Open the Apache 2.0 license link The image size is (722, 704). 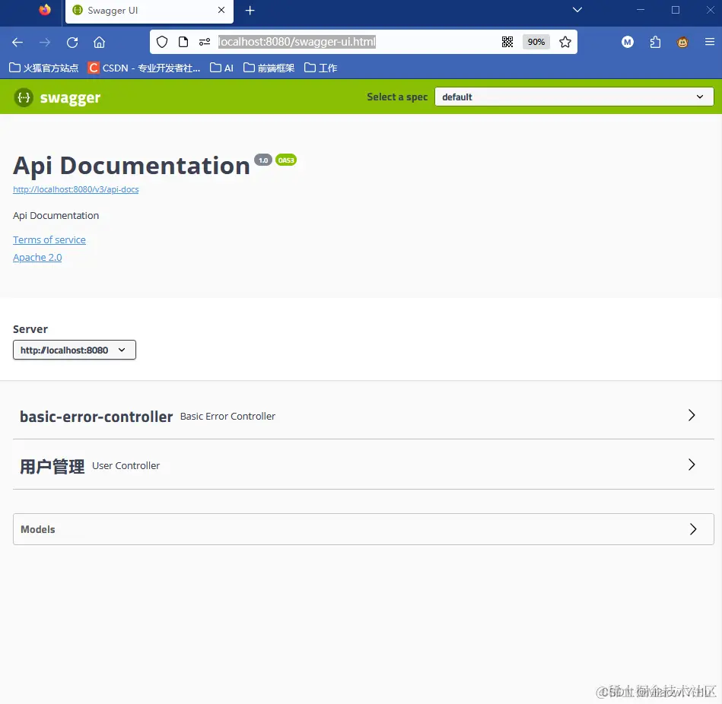coord(37,258)
